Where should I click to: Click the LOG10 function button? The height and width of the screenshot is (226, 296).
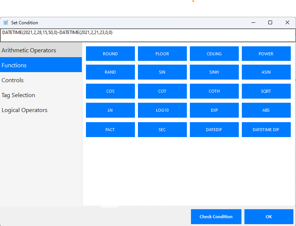[x=162, y=110]
